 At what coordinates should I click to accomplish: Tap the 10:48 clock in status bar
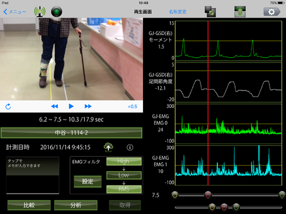(x=144, y=3)
